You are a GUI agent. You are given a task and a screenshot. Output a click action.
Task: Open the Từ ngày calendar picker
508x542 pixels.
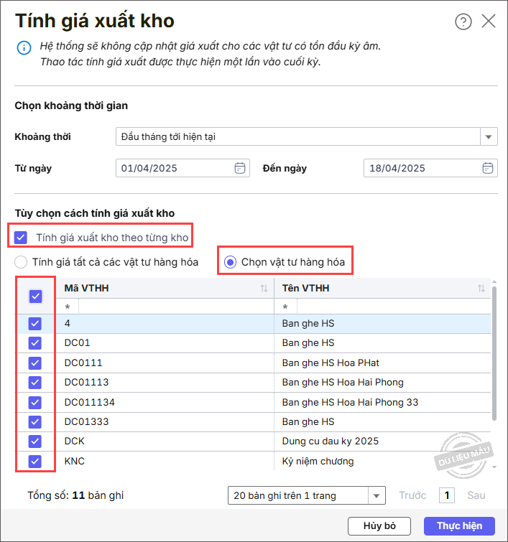click(x=240, y=168)
